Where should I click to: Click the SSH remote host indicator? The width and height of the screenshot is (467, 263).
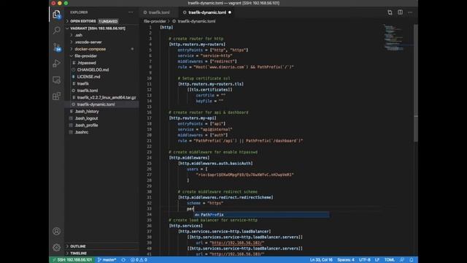(x=72, y=260)
